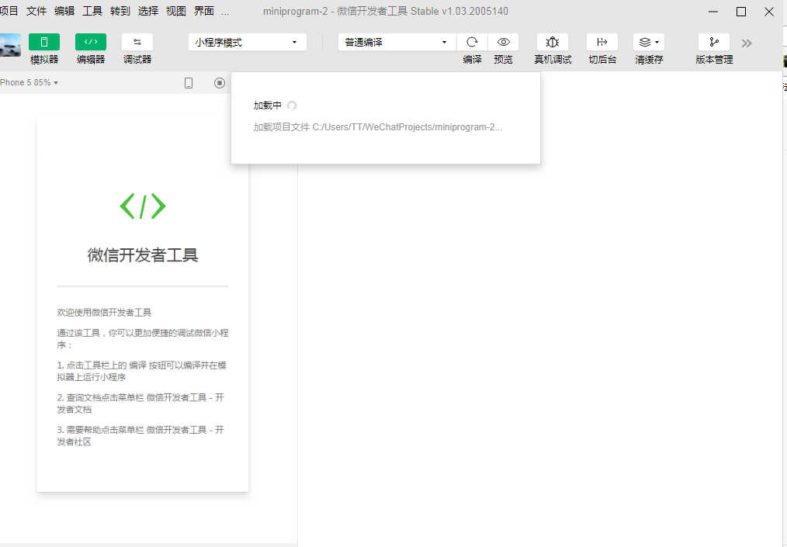The width and height of the screenshot is (787, 547).
Task: Open the iPhone 5 85% device dropdown
Action: [29, 83]
